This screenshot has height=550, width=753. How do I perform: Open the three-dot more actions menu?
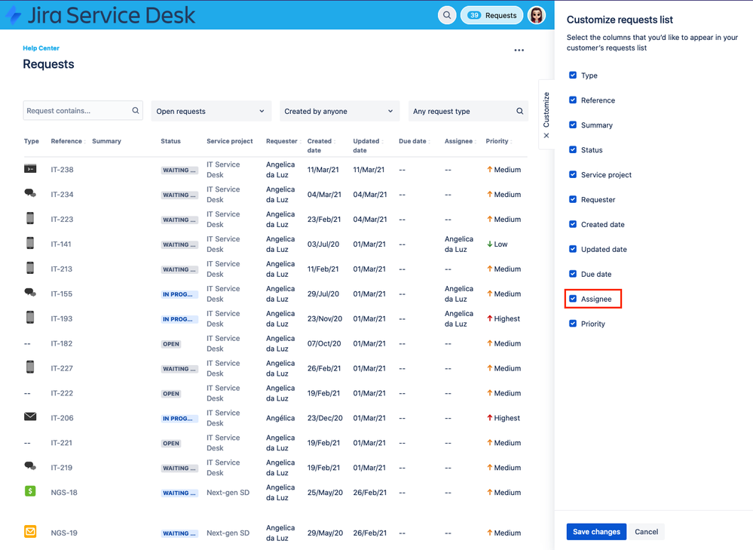pyautogui.click(x=519, y=50)
